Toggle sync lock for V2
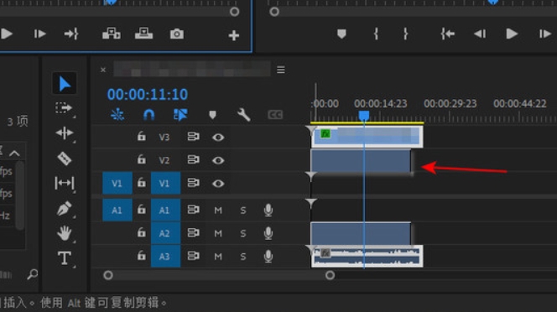The image size is (557, 312). (193, 160)
